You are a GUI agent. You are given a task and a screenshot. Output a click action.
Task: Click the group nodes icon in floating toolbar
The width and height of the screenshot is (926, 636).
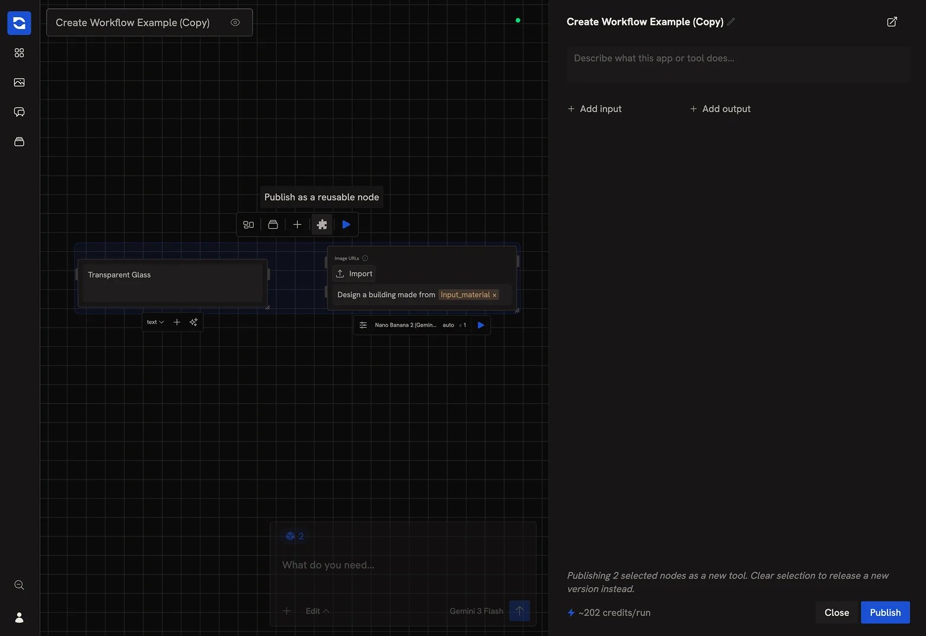pos(248,225)
